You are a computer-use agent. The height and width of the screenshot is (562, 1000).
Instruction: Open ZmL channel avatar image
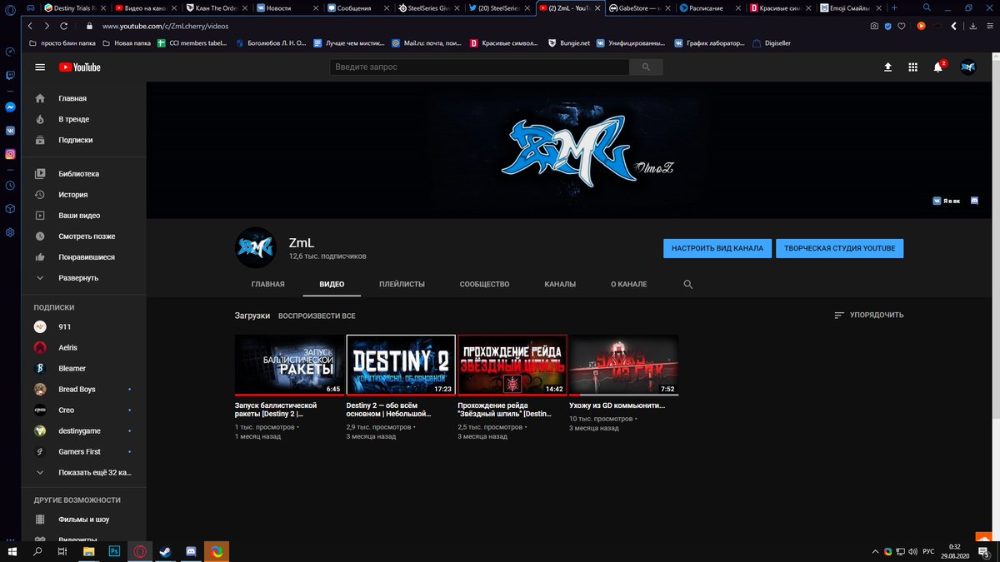pyautogui.click(x=255, y=247)
